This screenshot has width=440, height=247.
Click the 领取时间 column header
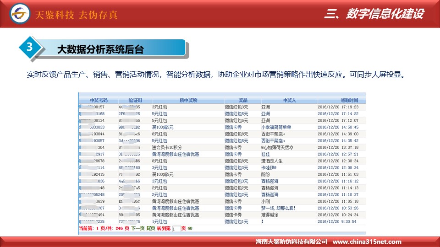[341, 100]
